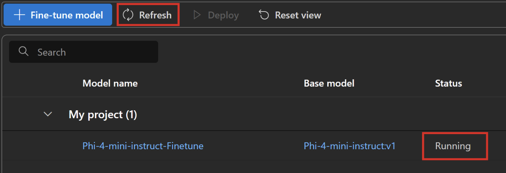Viewport: 506px width, 173px height.
Task: Sort by the Base model column header
Action: coord(329,84)
